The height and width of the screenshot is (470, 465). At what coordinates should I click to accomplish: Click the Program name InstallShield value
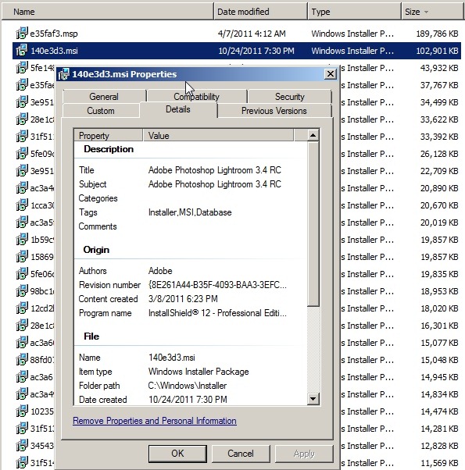(217, 313)
